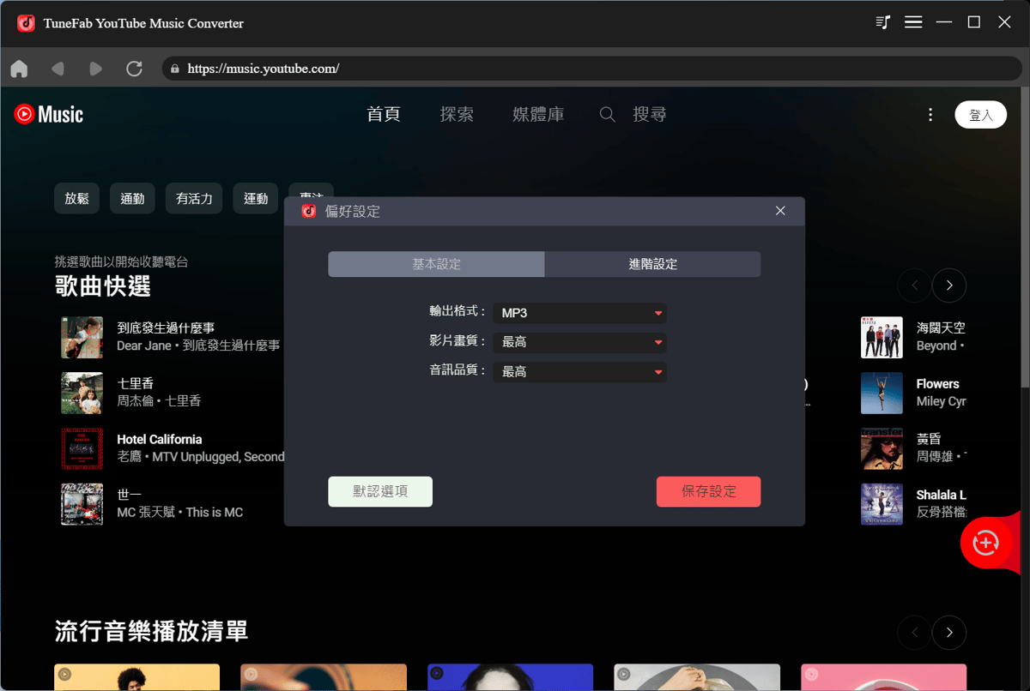Open the 輸出格式 MP3 dropdown
Screen dimensions: 1030x691
pyautogui.click(x=579, y=313)
